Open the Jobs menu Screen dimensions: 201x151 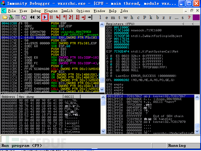(124, 11)
